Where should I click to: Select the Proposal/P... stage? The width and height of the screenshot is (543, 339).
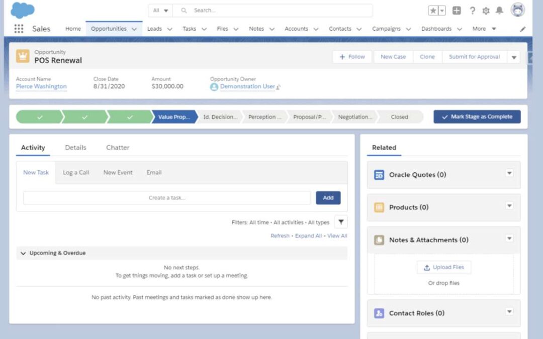pos(310,117)
